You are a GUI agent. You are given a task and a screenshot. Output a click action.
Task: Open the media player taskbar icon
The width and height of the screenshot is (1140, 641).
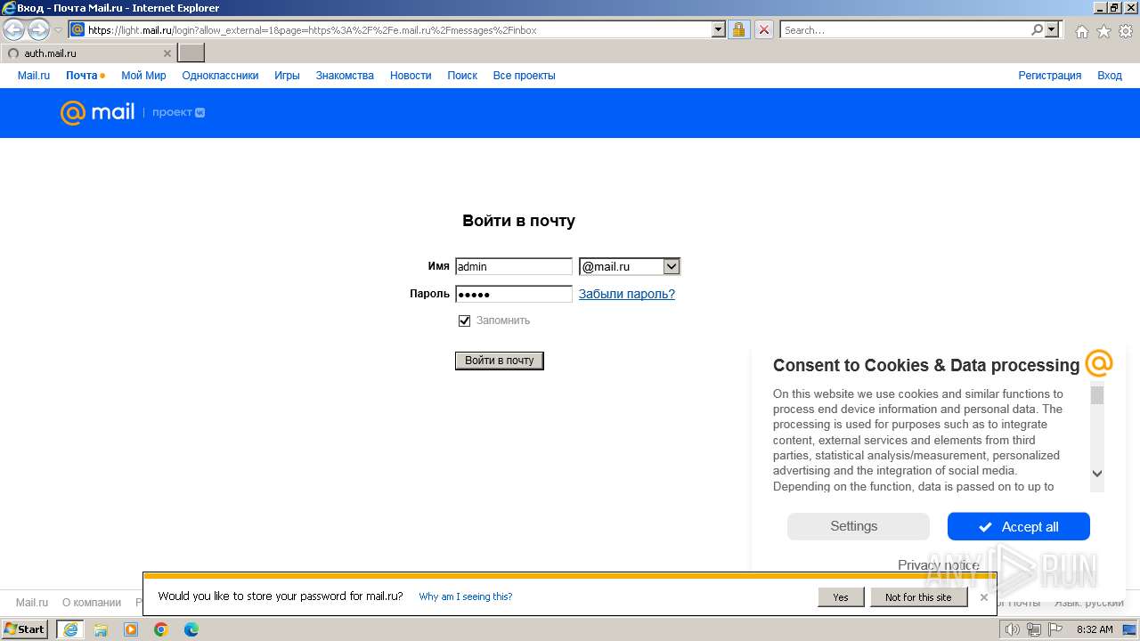pos(131,629)
